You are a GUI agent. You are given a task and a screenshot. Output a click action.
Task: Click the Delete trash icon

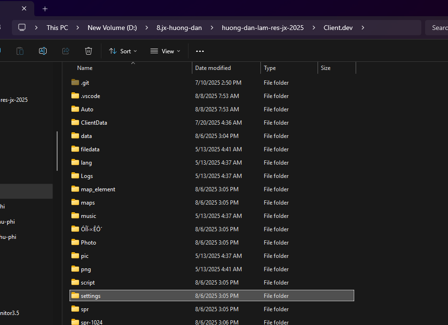89,51
